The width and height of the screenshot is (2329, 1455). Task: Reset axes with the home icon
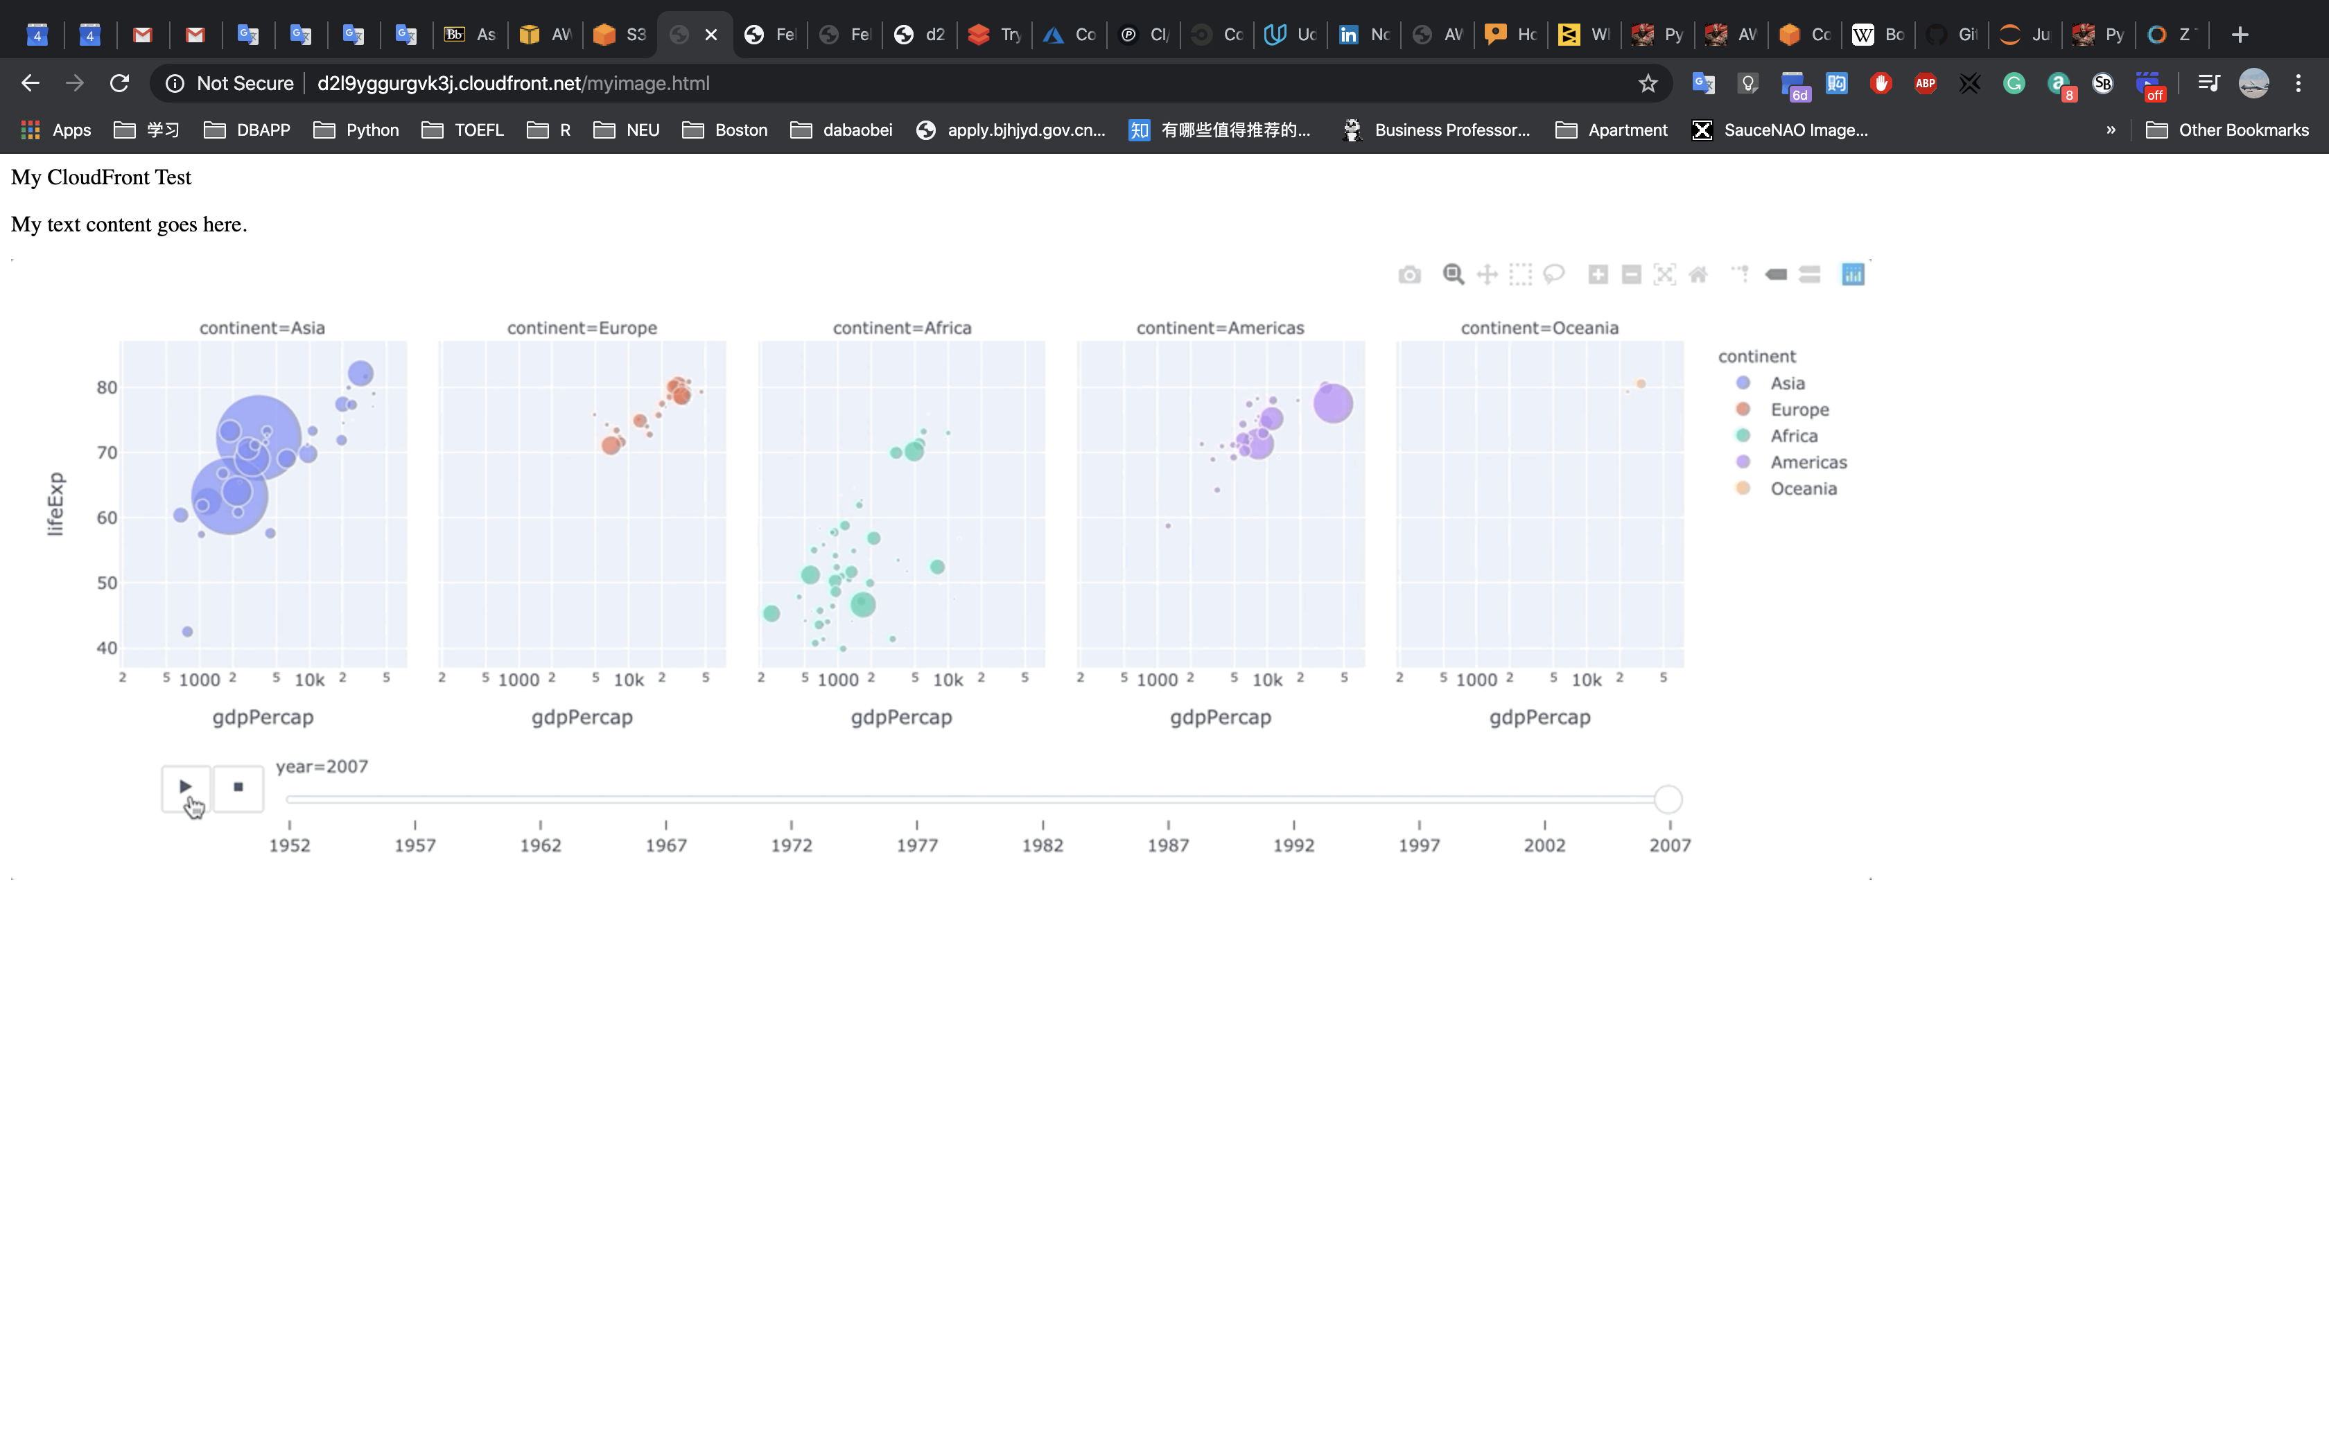click(1699, 275)
